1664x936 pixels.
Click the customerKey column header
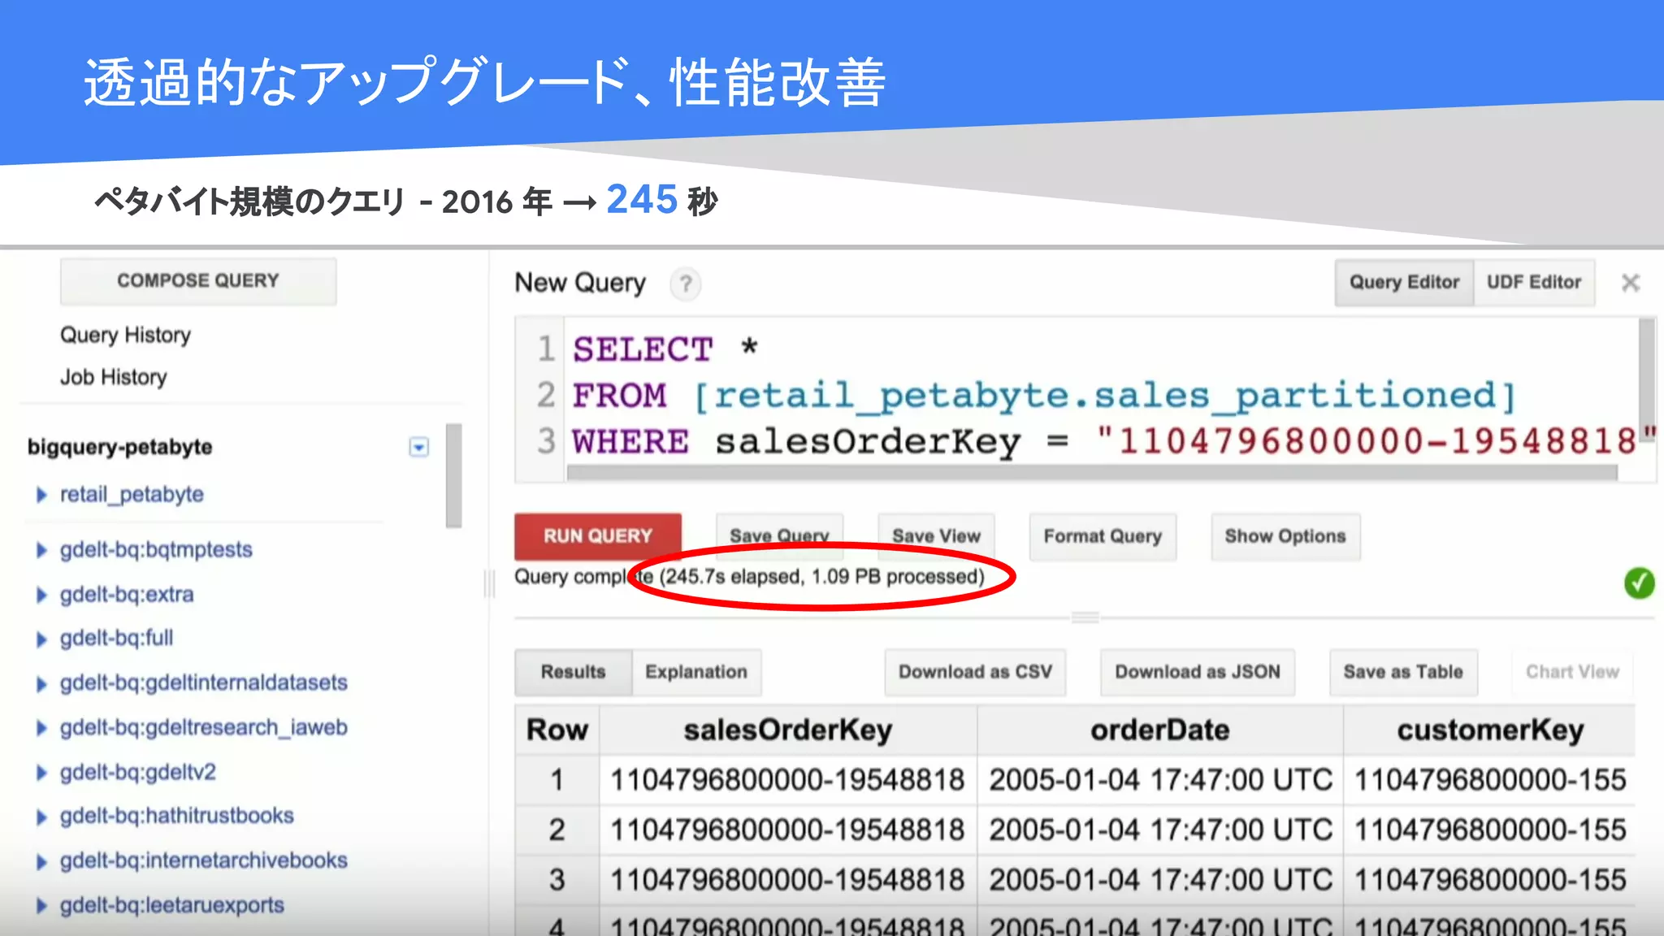point(1489,730)
